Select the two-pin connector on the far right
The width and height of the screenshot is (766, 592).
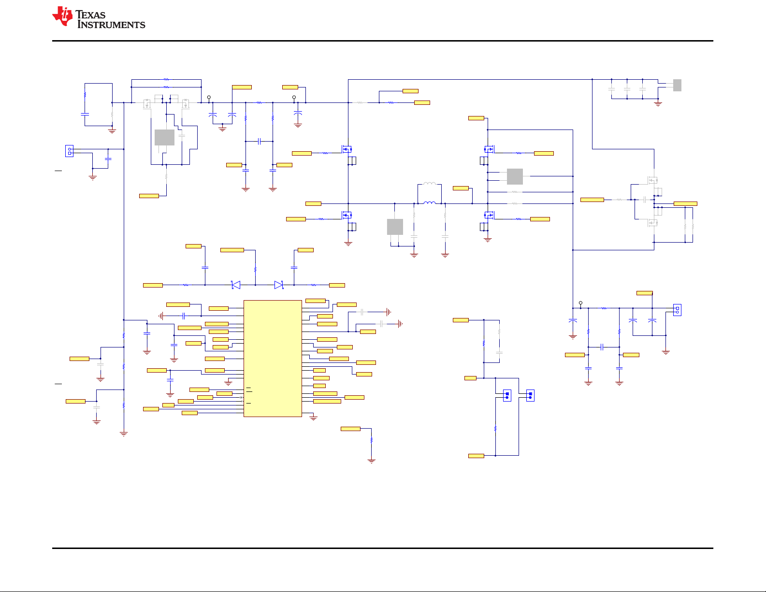677,310
